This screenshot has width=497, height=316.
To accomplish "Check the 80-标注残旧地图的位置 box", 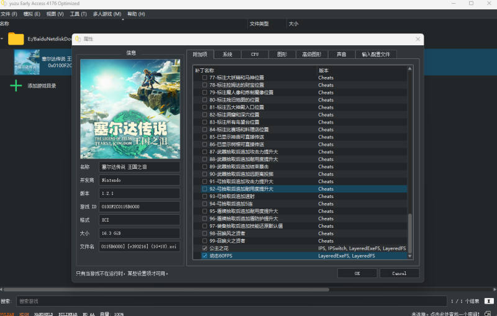I will [x=204, y=100].
